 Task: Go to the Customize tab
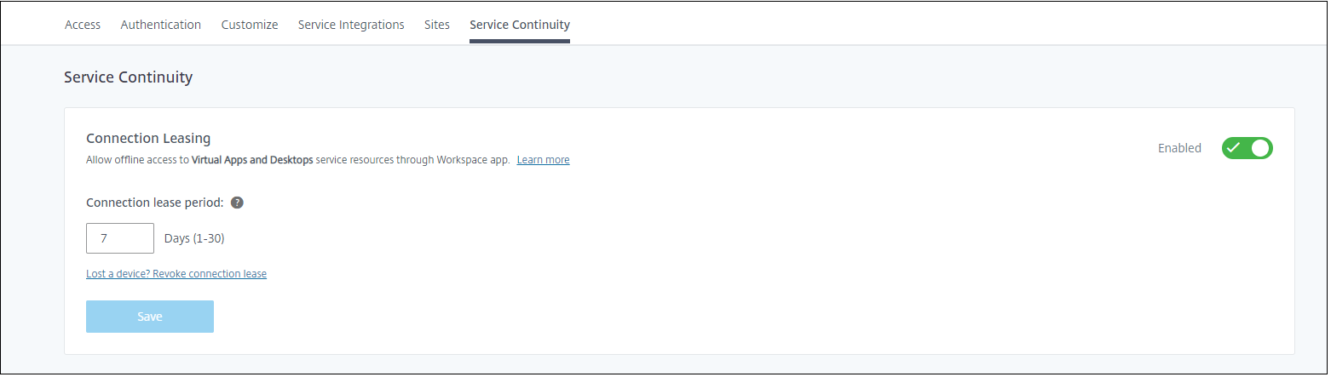250,25
